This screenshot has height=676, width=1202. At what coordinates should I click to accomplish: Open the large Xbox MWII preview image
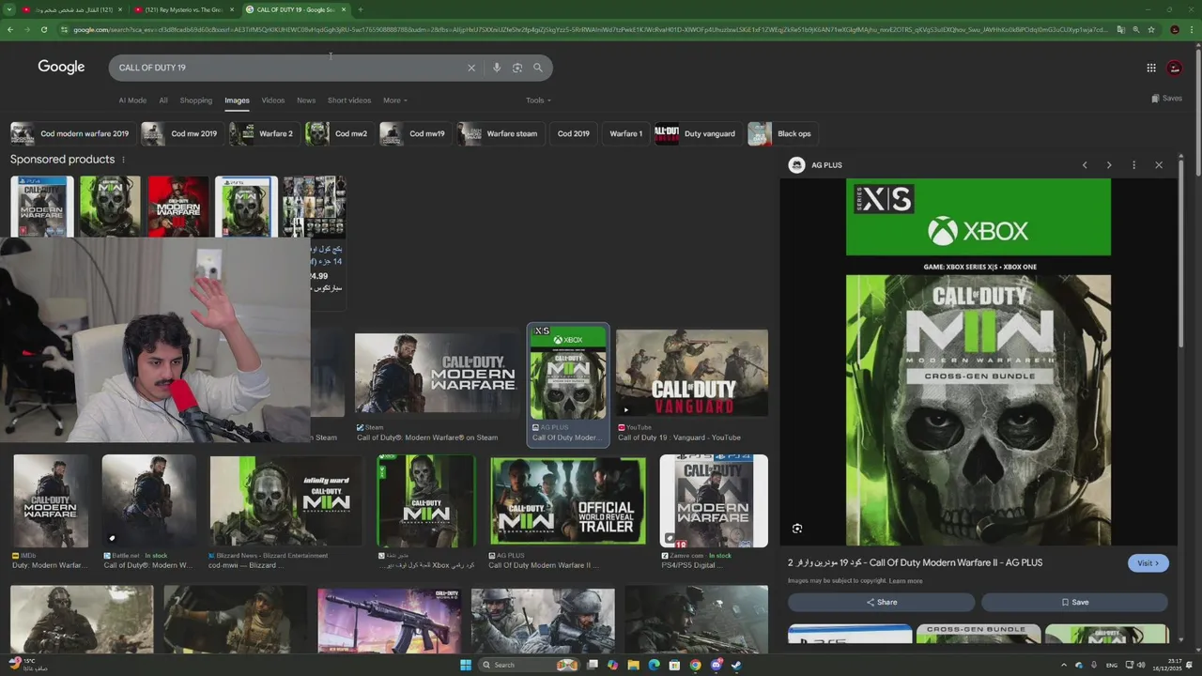click(979, 362)
